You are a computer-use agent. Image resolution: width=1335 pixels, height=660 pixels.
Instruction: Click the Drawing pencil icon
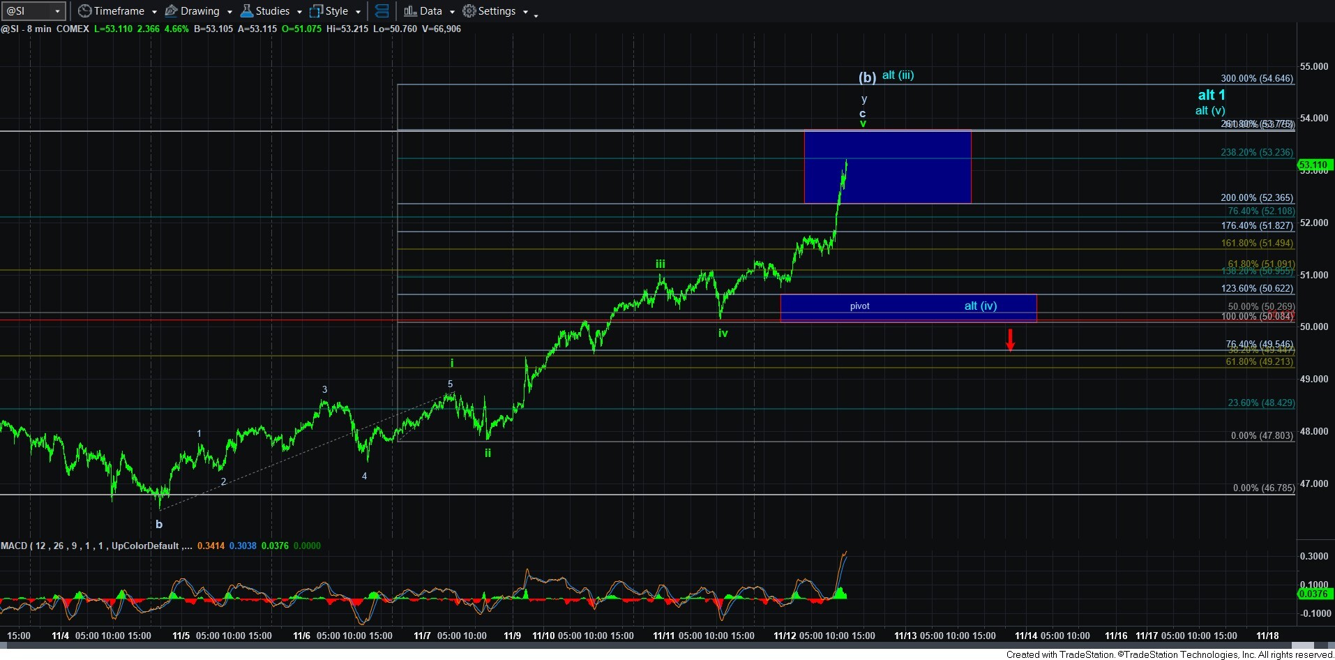(x=171, y=11)
